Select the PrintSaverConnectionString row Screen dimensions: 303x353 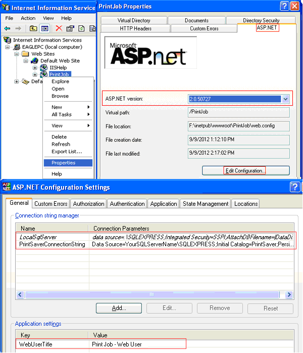(x=155, y=244)
